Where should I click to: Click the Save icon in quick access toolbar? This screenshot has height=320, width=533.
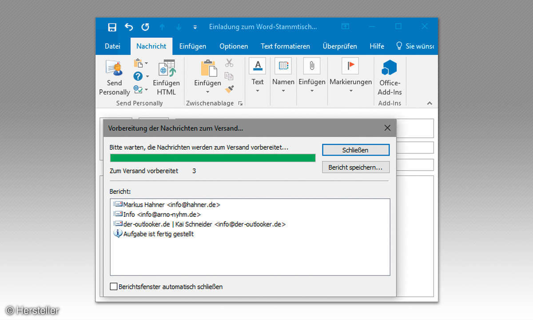coord(112,27)
